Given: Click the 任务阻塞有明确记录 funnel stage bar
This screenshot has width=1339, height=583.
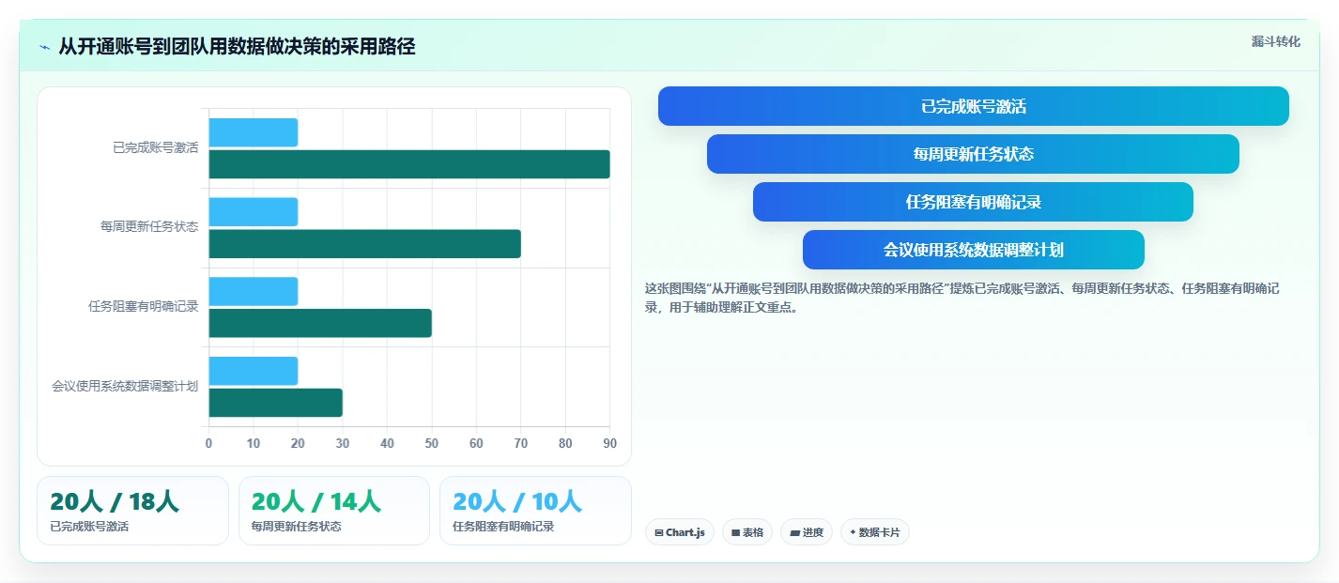Looking at the screenshot, I should [973, 202].
